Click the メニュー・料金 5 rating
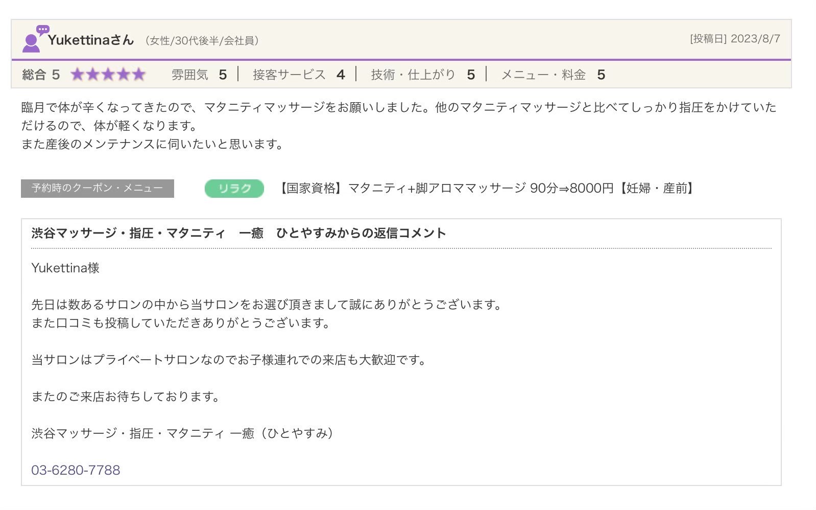The width and height of the screenshot is (816, 510). pos(553,75)
